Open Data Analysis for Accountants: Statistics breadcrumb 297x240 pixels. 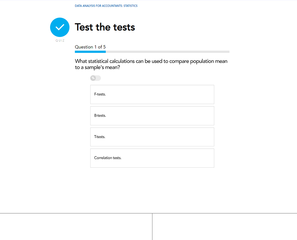(x=106, y=6)
